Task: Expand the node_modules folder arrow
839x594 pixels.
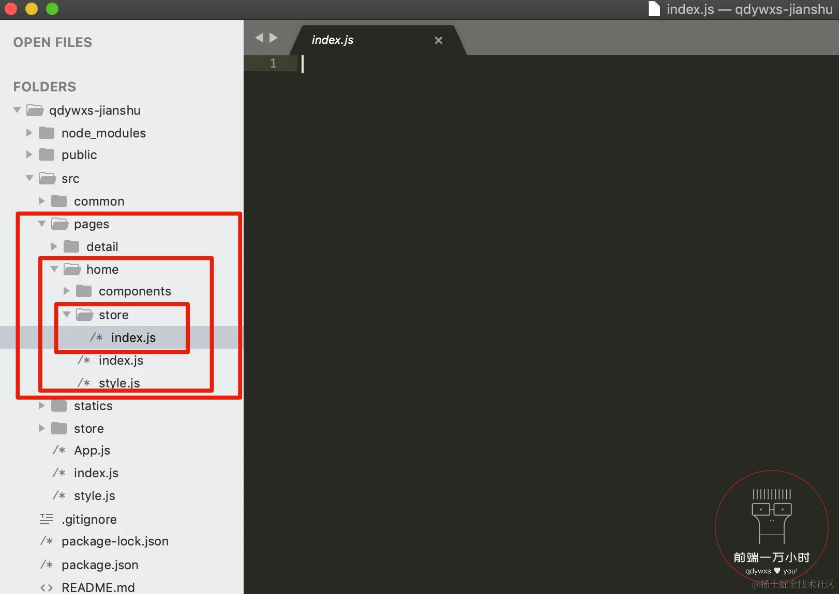Action: 29,133
